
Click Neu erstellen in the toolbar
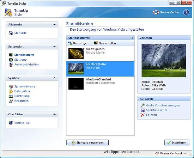pos(105,43)
